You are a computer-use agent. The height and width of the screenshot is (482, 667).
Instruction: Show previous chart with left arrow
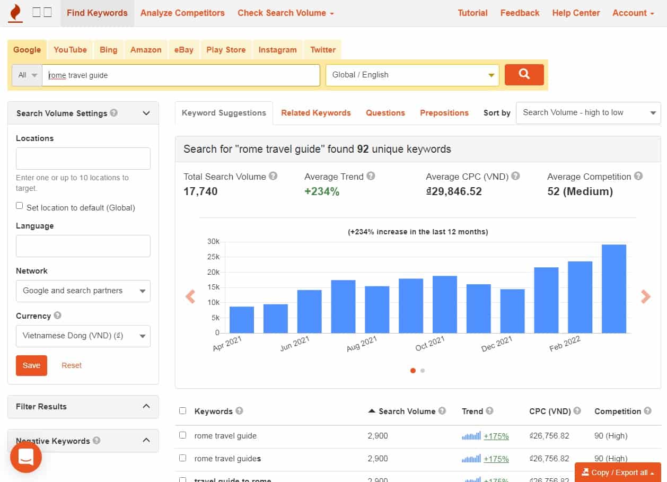[190, 296]
